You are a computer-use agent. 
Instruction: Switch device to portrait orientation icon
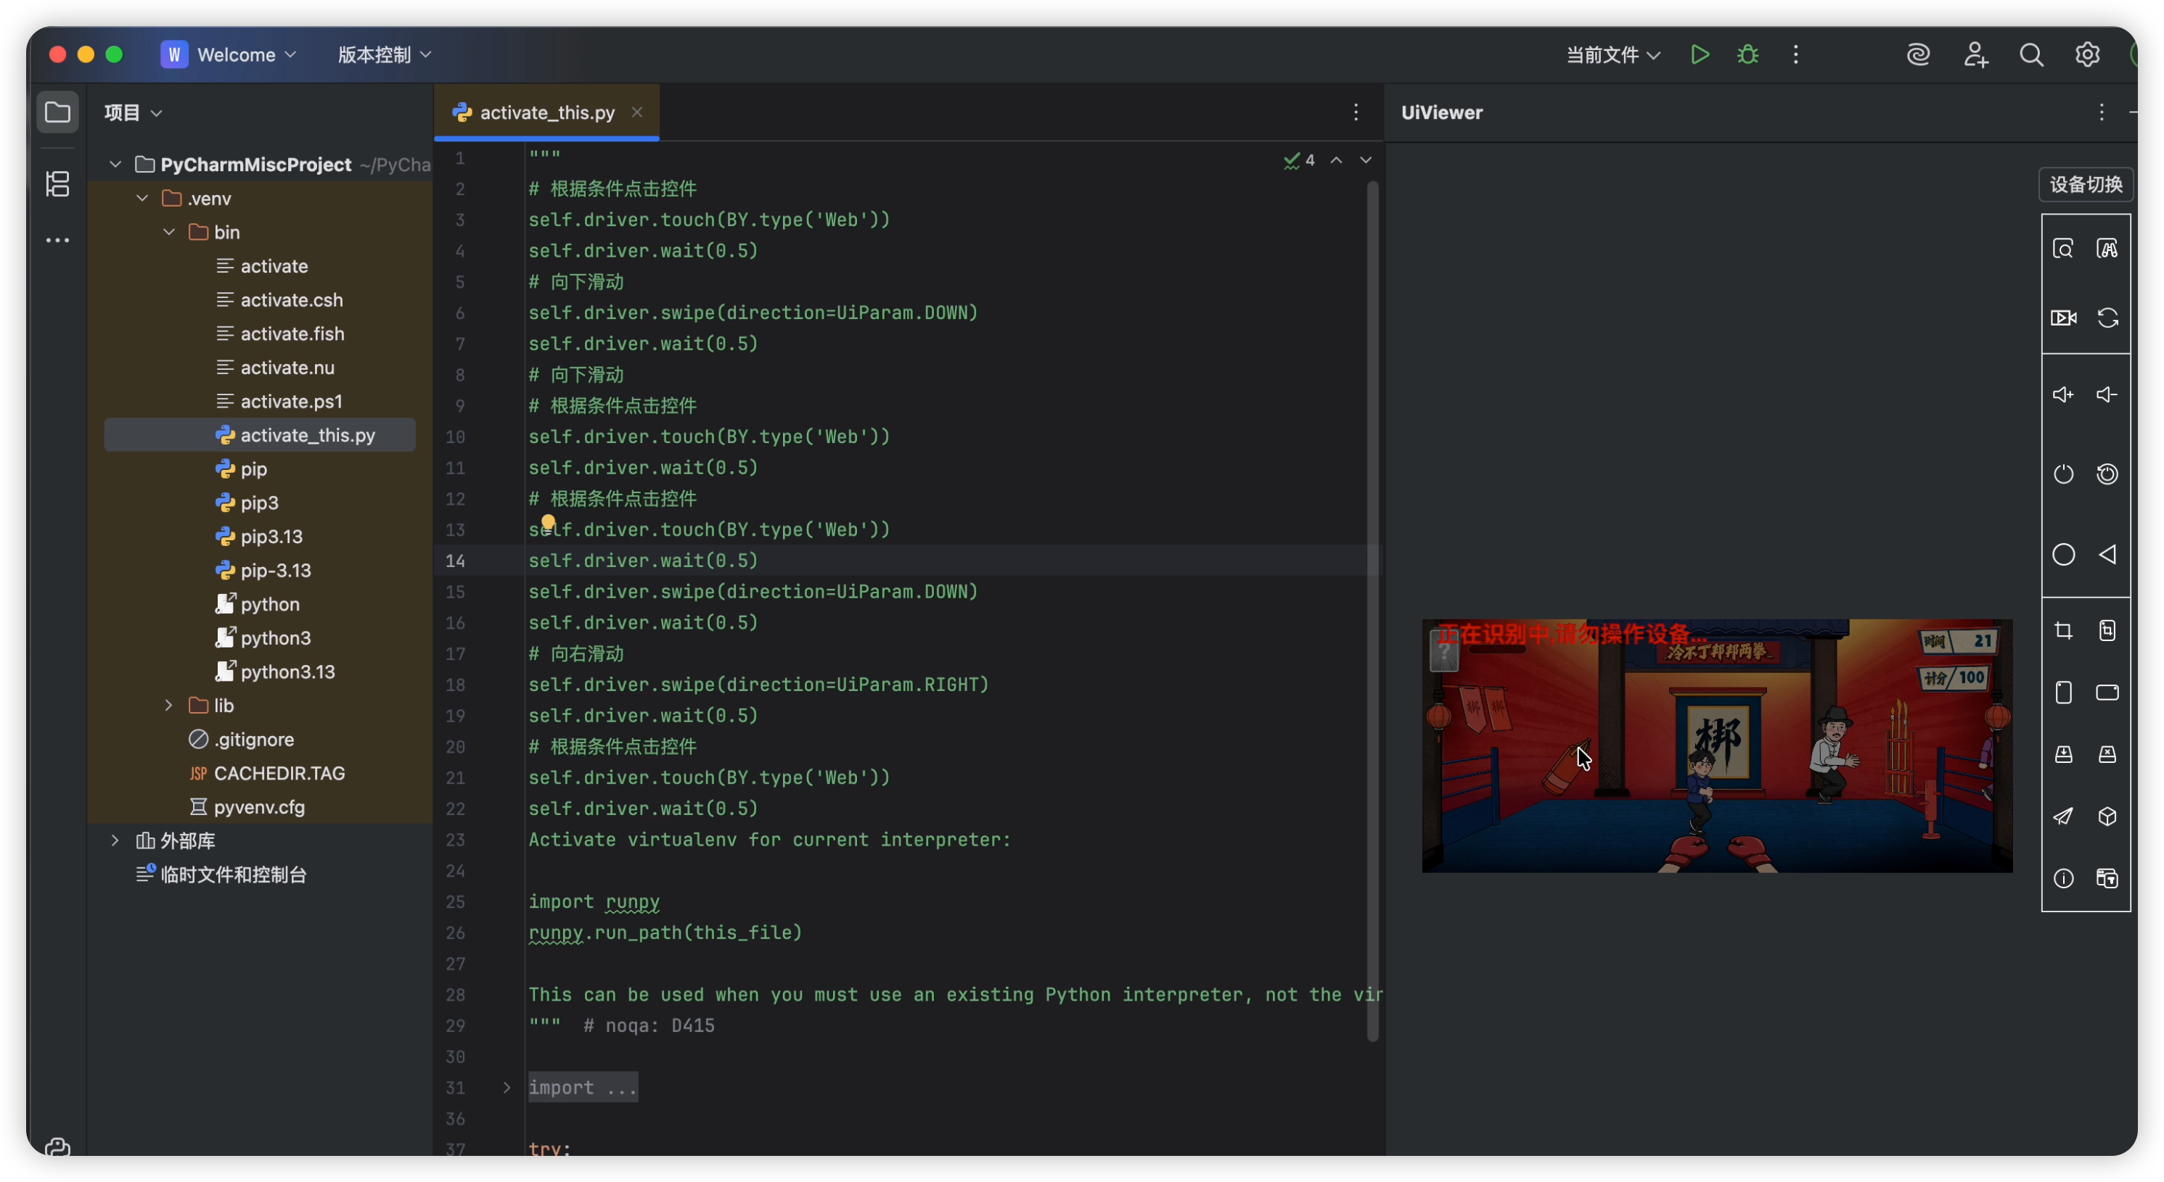[2063, 693]
